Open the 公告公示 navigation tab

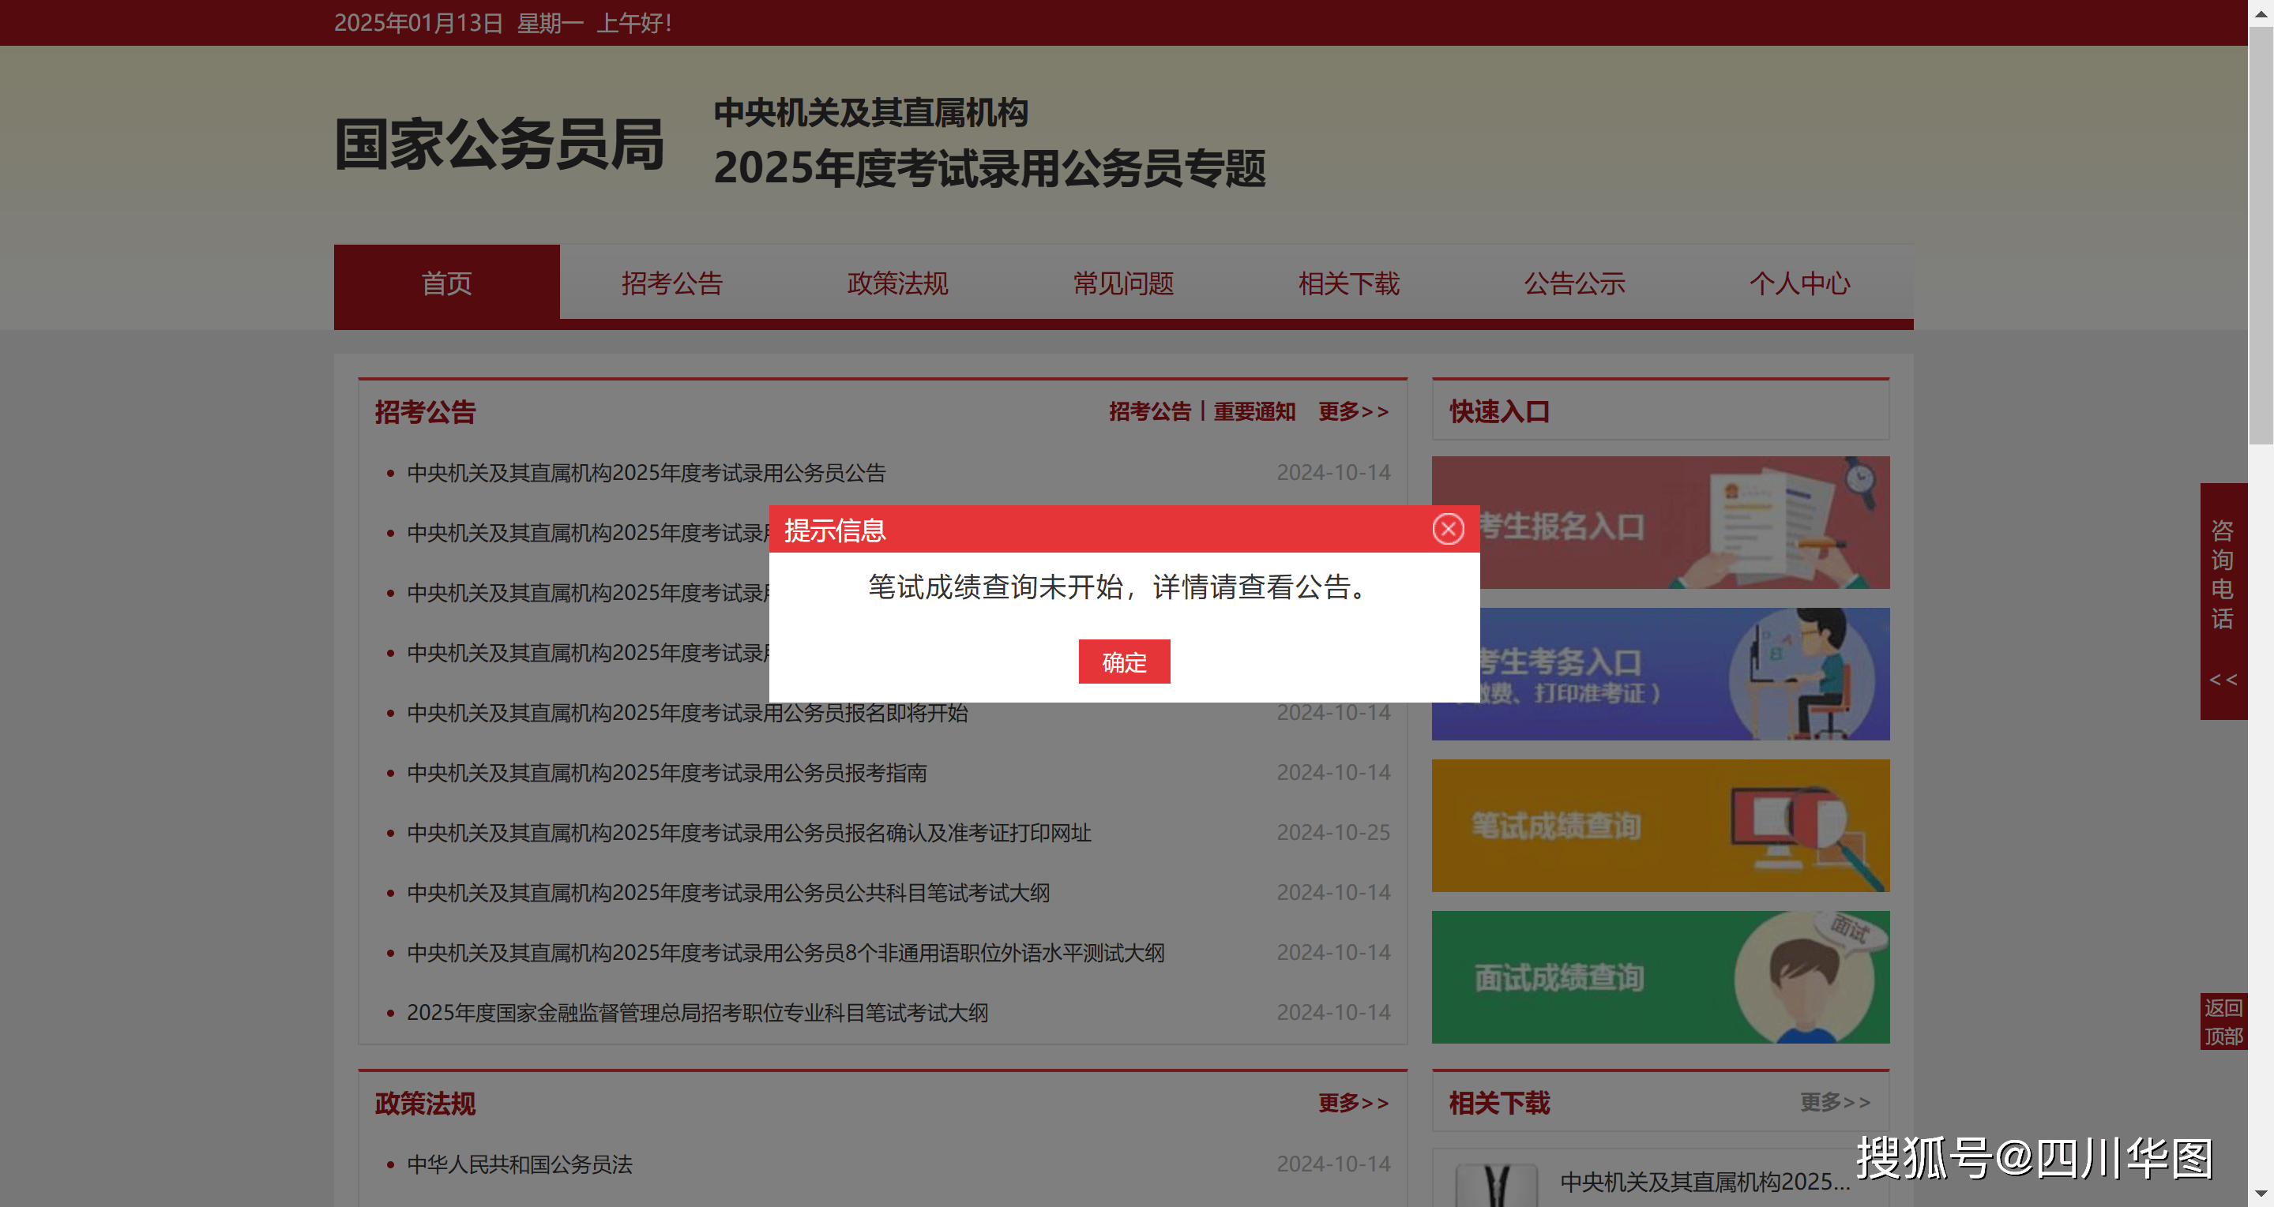[x=1574, y=283]
